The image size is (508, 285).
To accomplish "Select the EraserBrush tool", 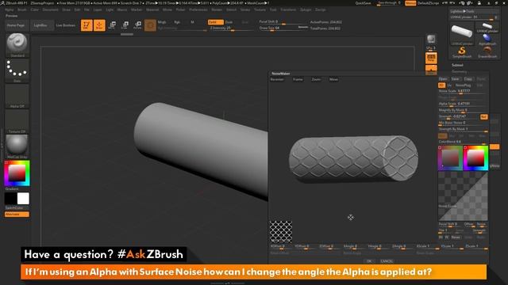I will (x=487, y=52).
